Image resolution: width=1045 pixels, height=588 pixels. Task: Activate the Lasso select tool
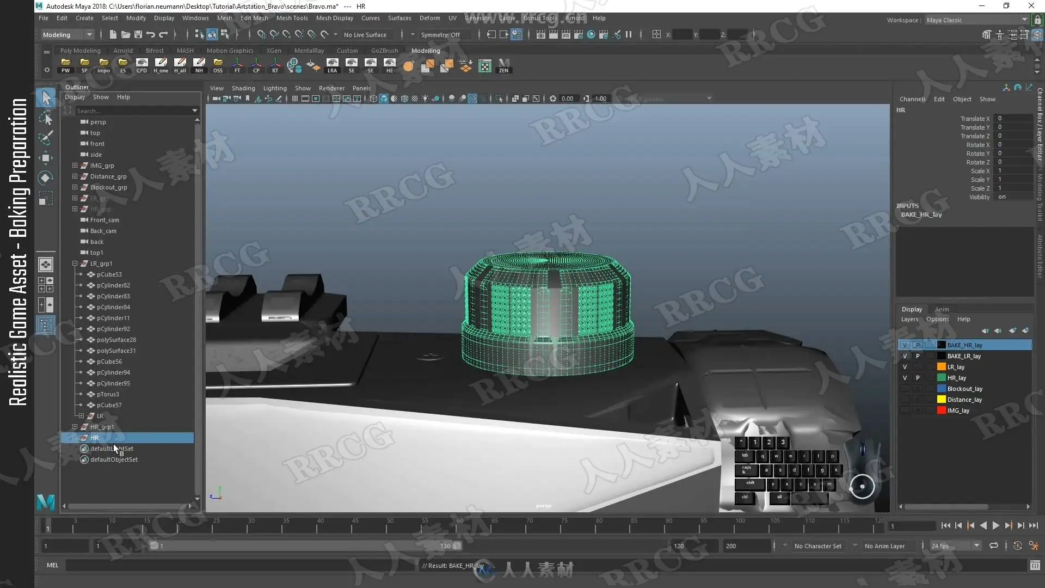(x=46, y=118)
